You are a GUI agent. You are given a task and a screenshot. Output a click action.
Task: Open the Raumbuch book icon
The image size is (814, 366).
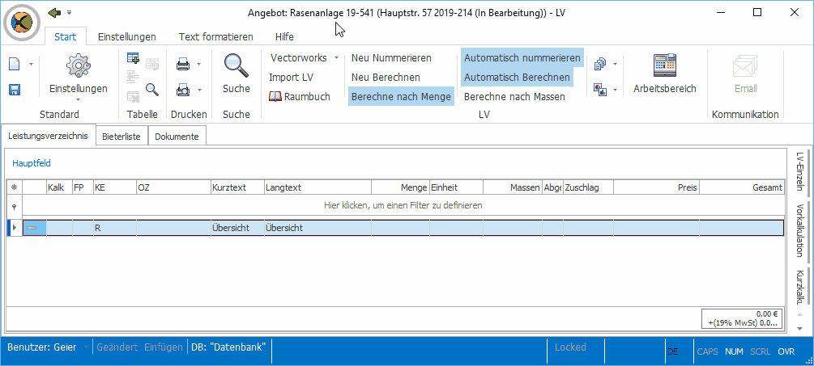pyautogui.click(x=275, y=96)
